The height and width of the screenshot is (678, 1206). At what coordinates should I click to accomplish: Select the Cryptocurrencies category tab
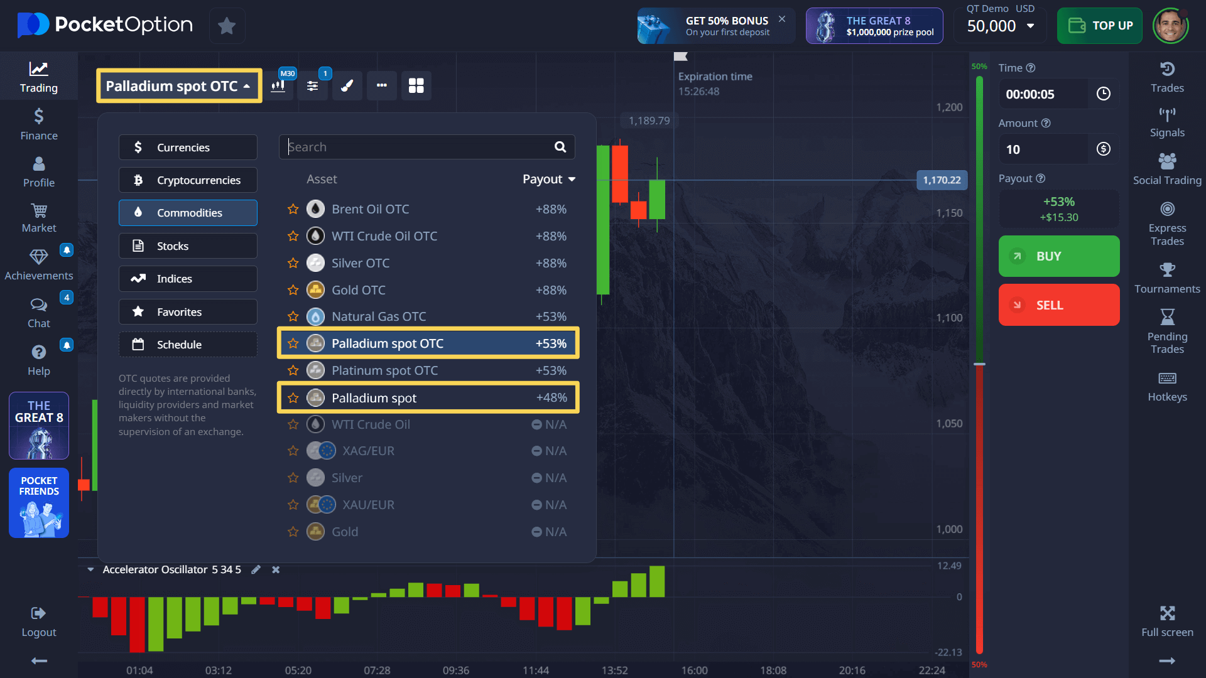coord(188,180)
